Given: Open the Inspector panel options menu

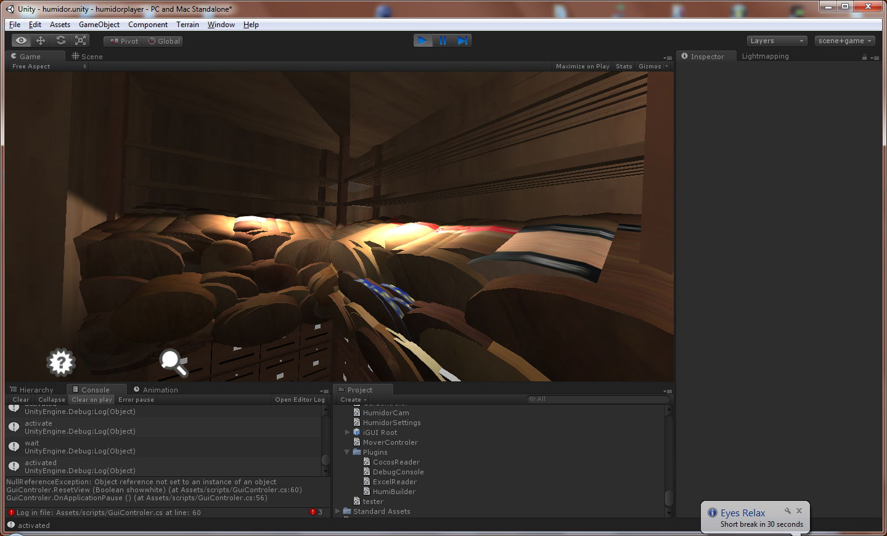Looking at the screenshot, I should pos(875,58).
